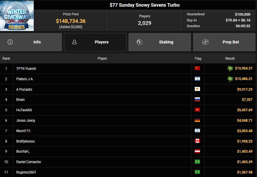Click the green deal badge beside $15,904.37
The height and width of the screenshot is (177, 257).
(230, 68)
